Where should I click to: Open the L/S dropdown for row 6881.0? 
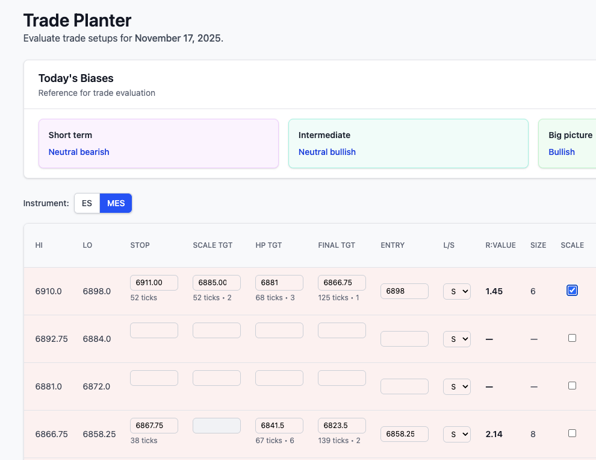click(456, 386)
